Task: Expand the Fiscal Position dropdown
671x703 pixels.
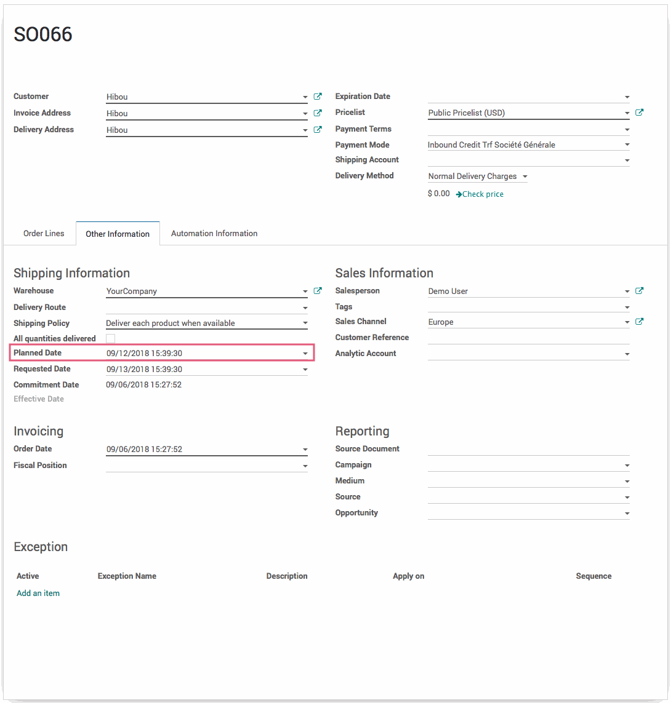Action: [305, 466]
